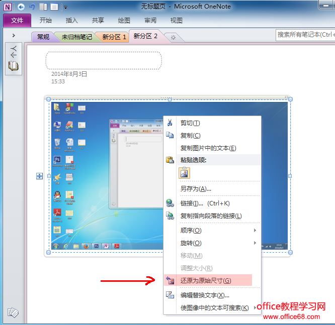Click the globe link icon beside 链接(I)
The image size is (335, 325).
tap(170, 203)
